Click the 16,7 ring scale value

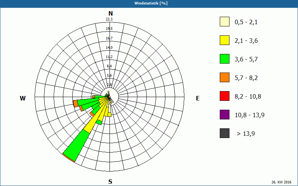click(x=109, y=38)
